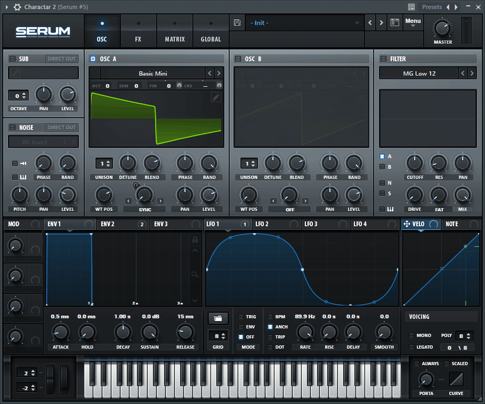Image resolution: width=485 pixels, height=404 pixels.
Task: Click the filter CUTOFF knob
Action: (415, 163)
